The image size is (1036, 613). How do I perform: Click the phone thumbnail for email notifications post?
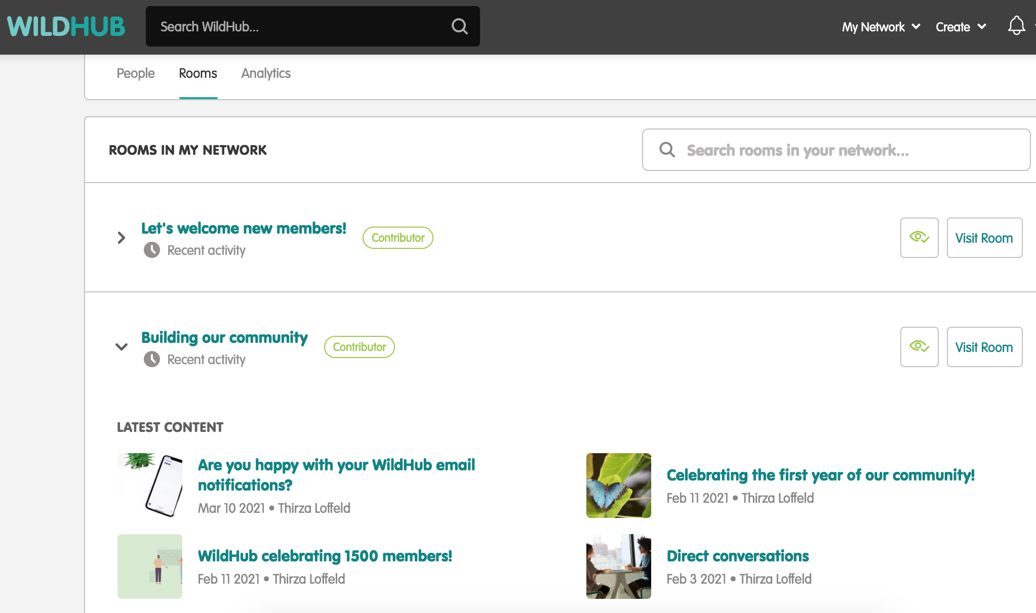point(149,486)
